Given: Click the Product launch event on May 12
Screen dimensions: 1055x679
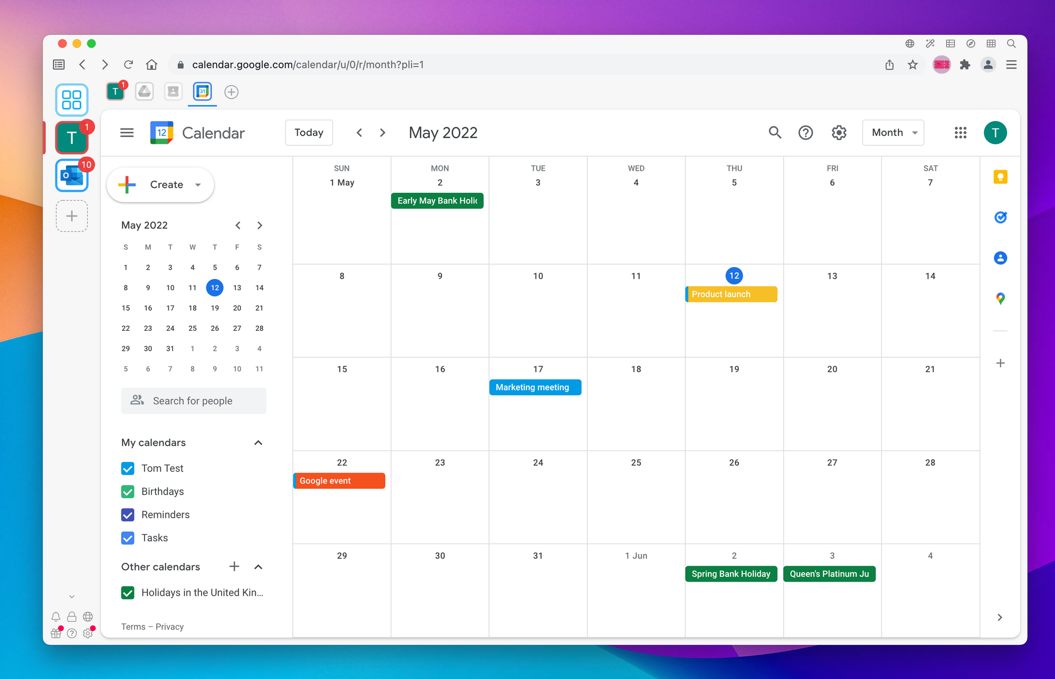Looking at the screenshot, I should 731,294.
